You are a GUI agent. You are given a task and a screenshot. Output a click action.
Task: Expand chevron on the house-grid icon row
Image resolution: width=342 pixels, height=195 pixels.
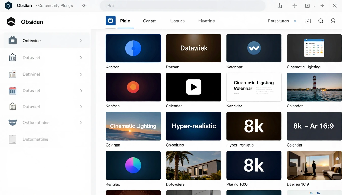coord(81,58)
